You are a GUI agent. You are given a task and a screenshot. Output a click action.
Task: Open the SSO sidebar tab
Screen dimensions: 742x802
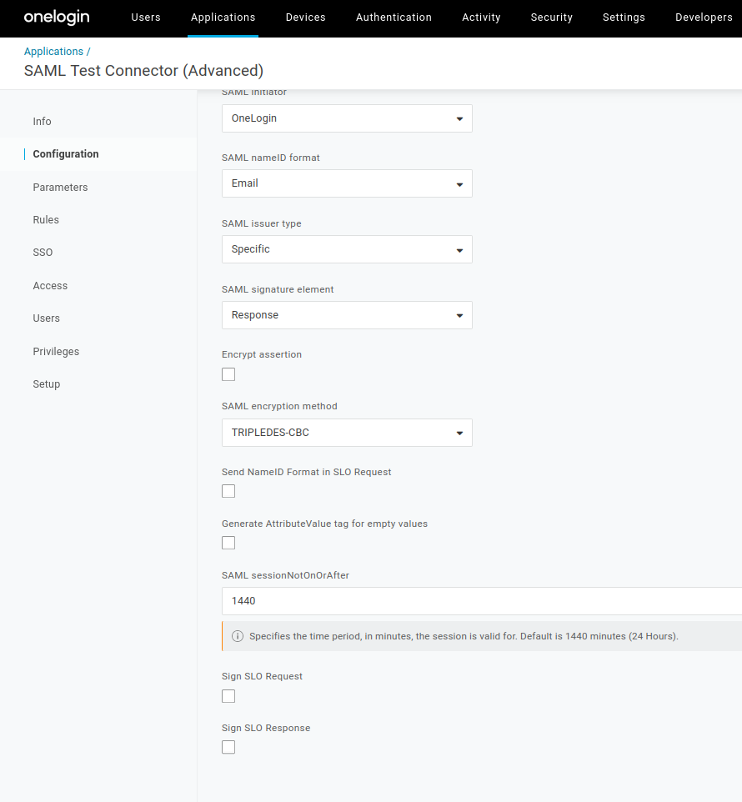43,253
